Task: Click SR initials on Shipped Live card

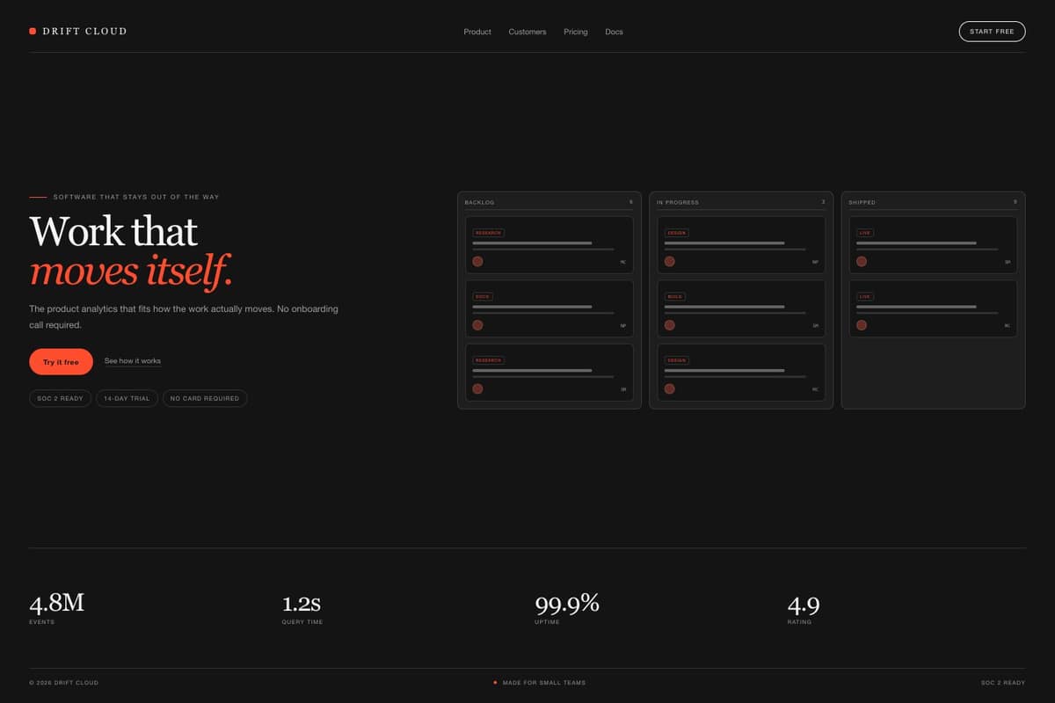Action: [x=1008, y=262]
